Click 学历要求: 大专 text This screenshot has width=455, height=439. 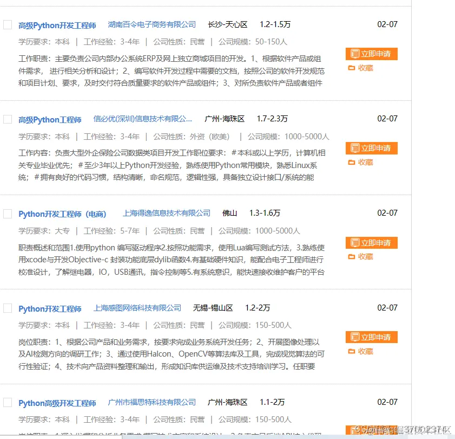[x=44, y=231]
